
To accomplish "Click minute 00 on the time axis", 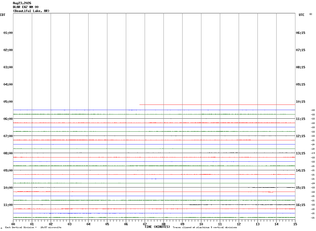I will tap(13, 224).
